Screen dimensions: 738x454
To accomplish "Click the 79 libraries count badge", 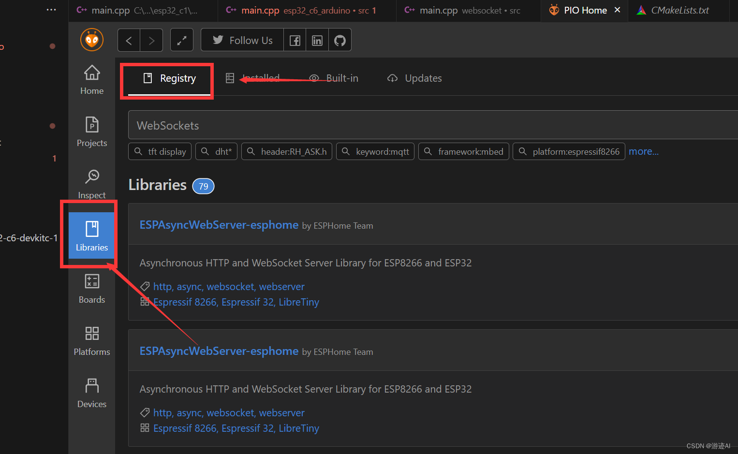I will (204, 186).
